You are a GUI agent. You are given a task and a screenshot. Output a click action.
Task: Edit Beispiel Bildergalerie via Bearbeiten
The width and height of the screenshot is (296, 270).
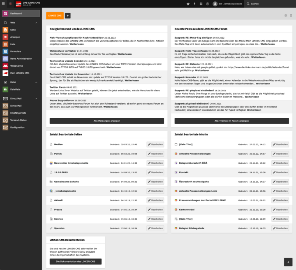pyautogui.click(x=280, y=228)
